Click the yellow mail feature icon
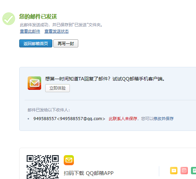196x179 pixels. pos(174,171)
